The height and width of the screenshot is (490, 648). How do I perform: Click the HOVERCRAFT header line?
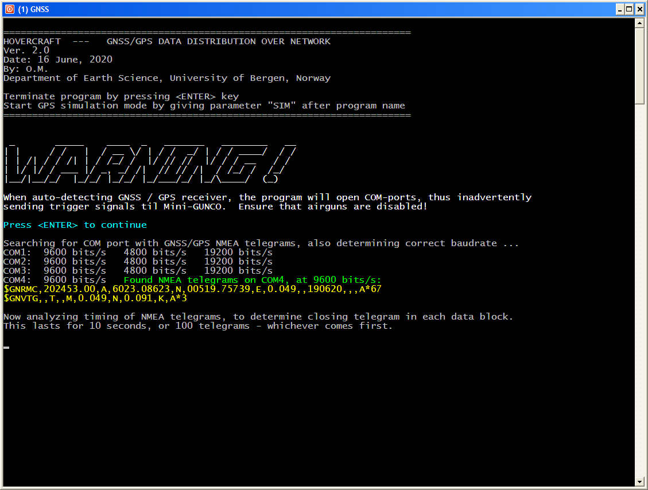(x=166, y=41)
